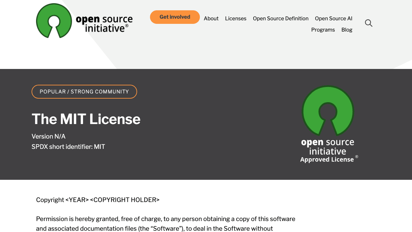Open the About menu item

pyautogui.click(x=211, y=18)
